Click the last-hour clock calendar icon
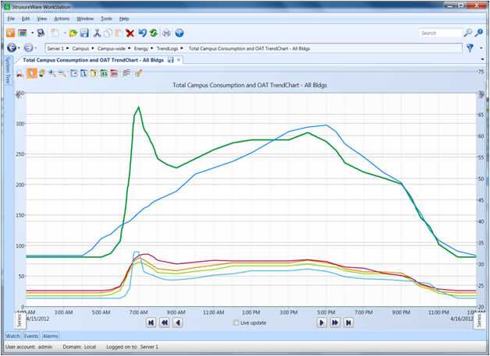Image resolution: width=490 pixels, height=356 pixels. (74, 73)
